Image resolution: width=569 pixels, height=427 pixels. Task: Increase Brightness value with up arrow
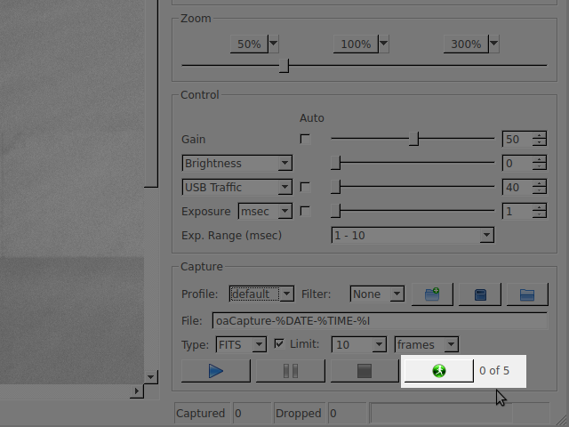pyautogui.click(x=540, y=159)
